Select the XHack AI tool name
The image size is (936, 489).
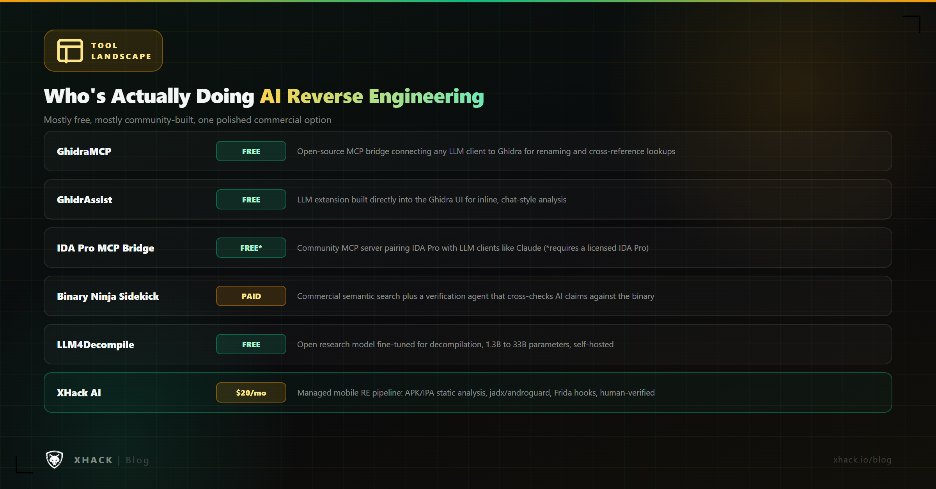79,393
